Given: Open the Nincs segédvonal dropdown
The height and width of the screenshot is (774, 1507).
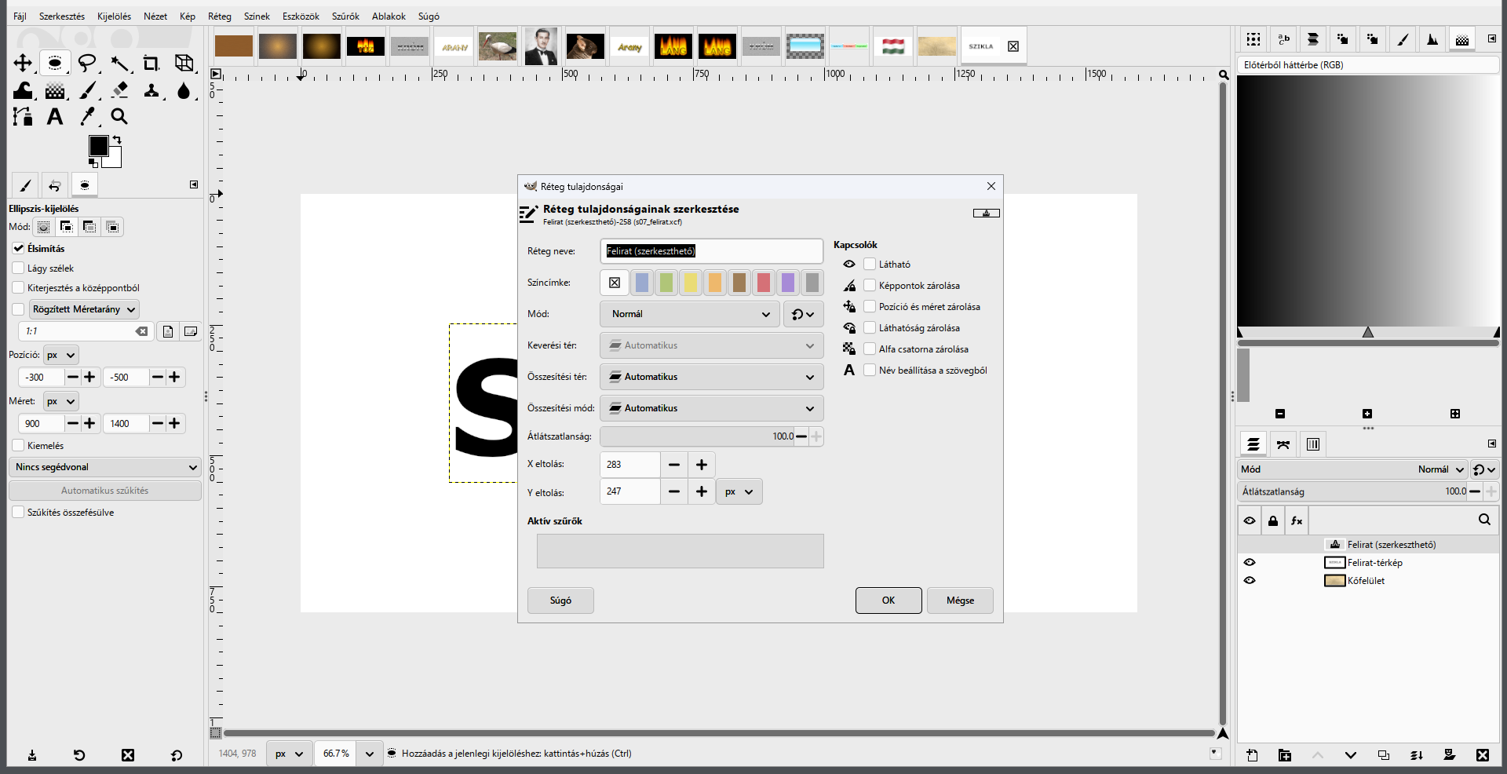Looking at the screenshot, I should click(105, 467).
